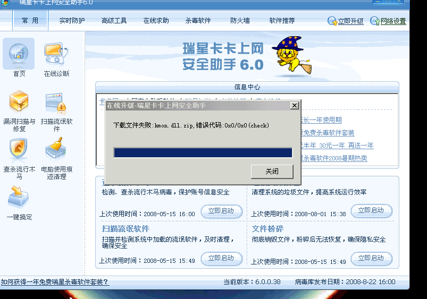The image size is (427, 299).
Task: Click the download progress bar in dialog
Action: [x=203, y=152]
